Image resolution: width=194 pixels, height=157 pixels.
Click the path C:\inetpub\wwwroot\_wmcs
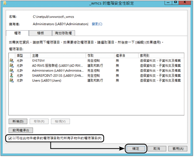53,17
